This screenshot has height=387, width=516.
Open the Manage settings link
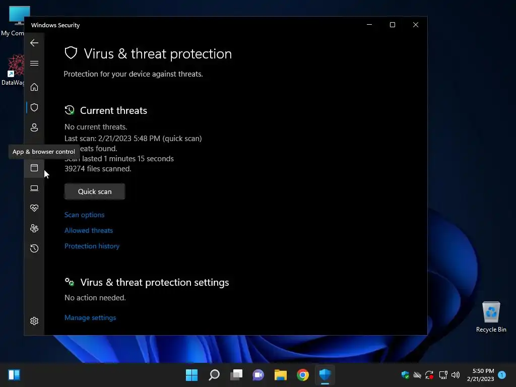point(90,317)
